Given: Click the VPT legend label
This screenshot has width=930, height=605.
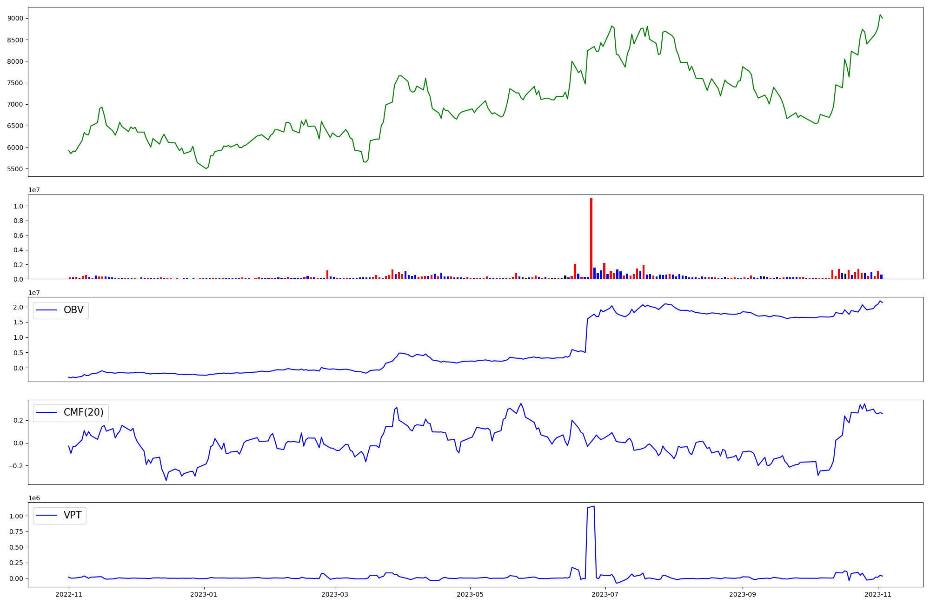Looking at the screenshot, I should click(73, 515).
